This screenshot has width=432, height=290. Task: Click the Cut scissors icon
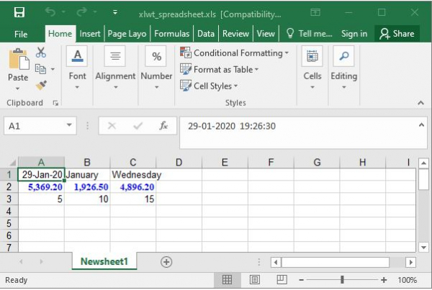tap(40, 53)
